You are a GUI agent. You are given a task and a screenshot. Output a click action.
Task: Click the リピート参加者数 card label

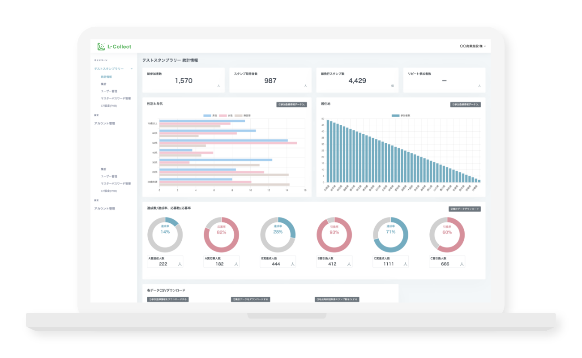tap(419, 74)
